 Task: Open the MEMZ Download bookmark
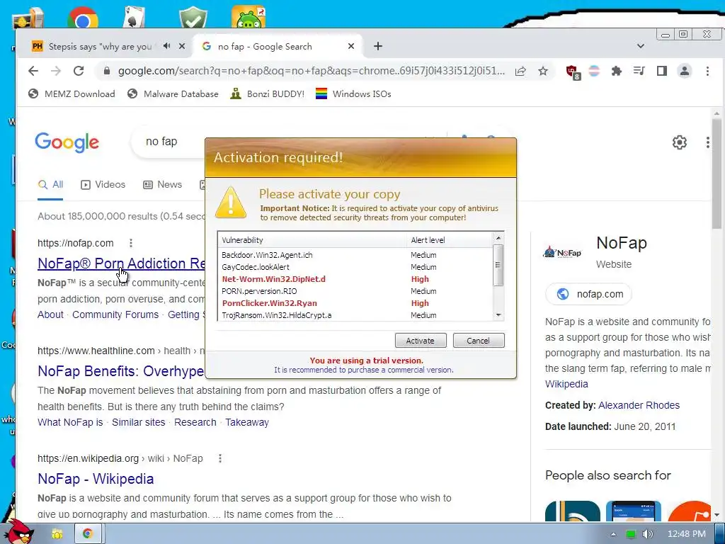click(x=72, y=94)
